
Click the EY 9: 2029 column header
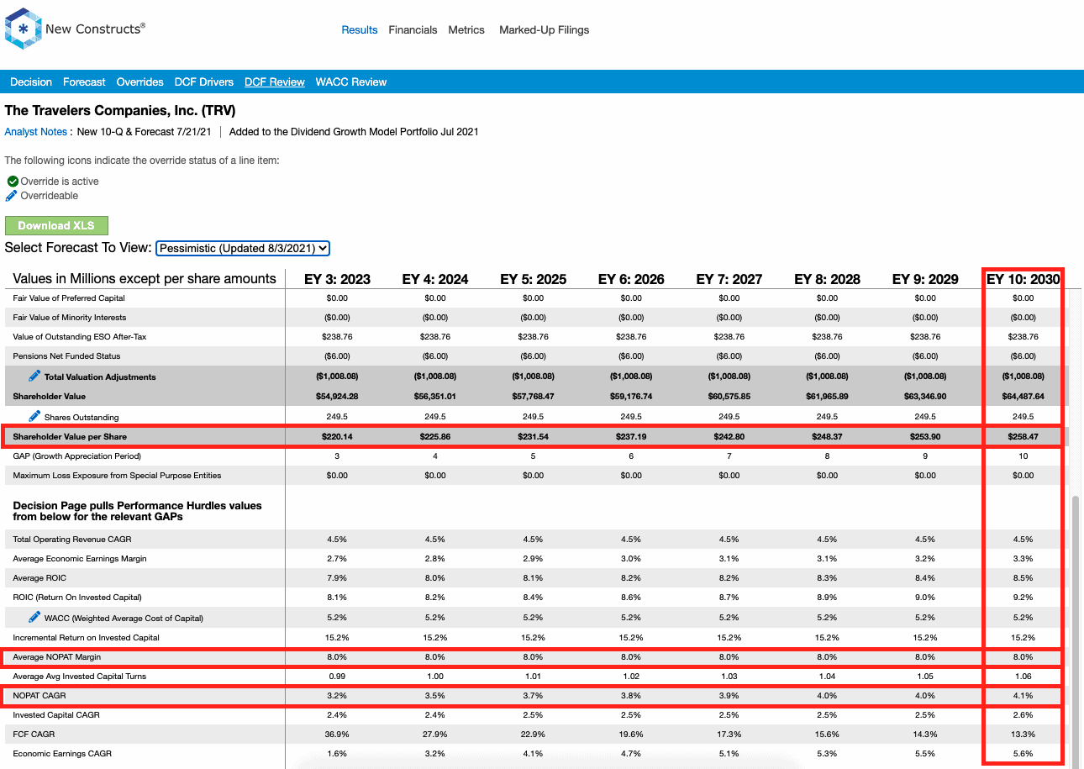pyautogui.click(x=925, y=279)
